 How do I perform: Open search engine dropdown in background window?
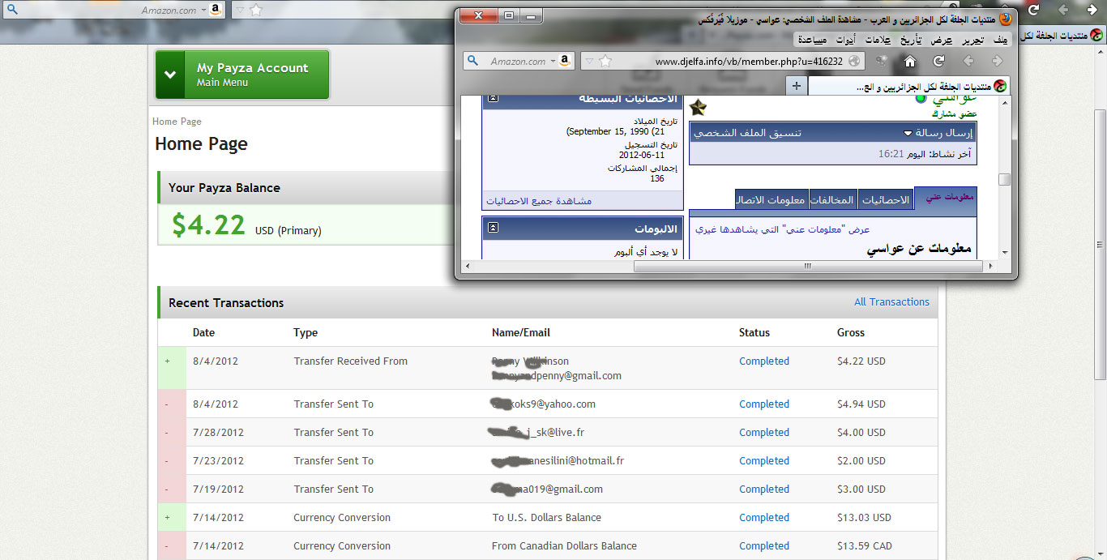click(203, 11)
